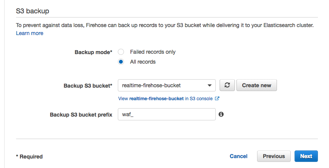This screenshot has height=168, width=329.
Task: View realtime-firehose-bucket in S3 console
Action: click(165, 99)
